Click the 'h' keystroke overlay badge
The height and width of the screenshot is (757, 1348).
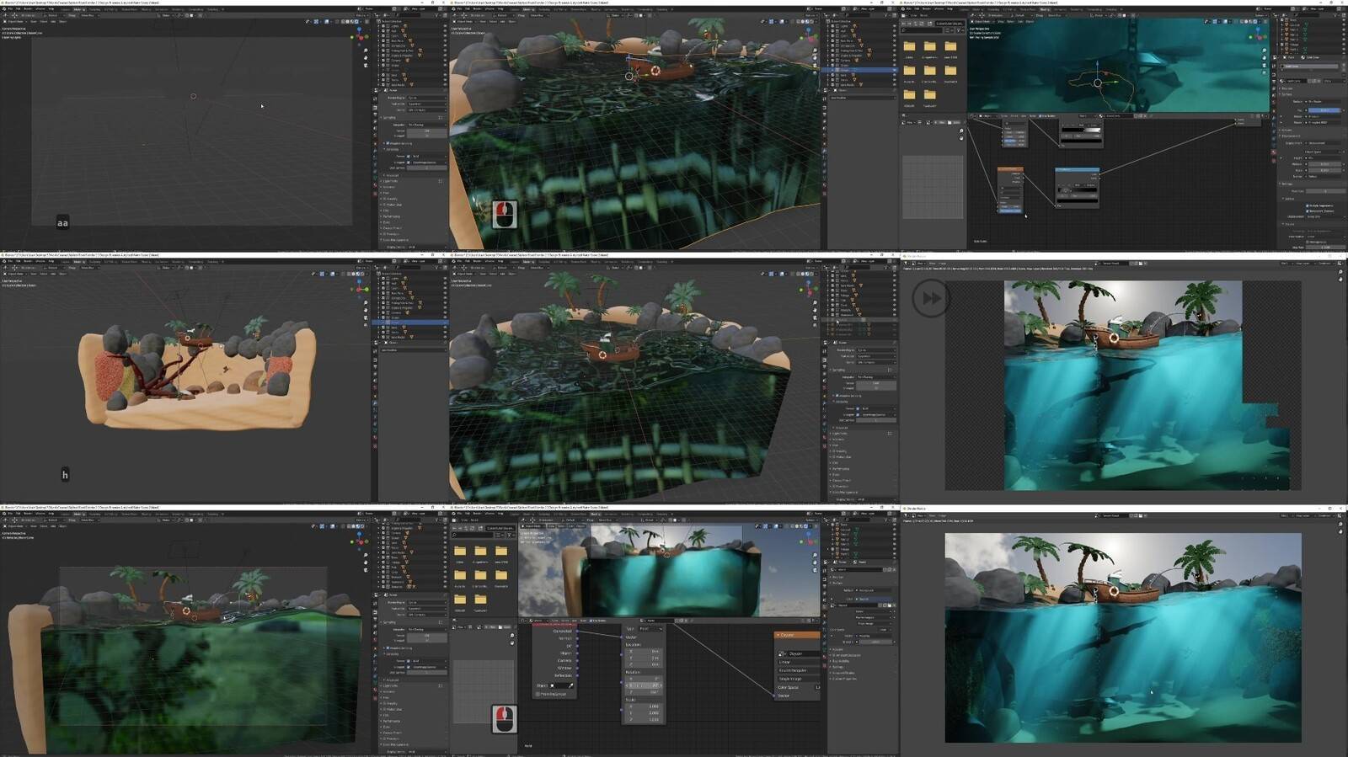65,475
